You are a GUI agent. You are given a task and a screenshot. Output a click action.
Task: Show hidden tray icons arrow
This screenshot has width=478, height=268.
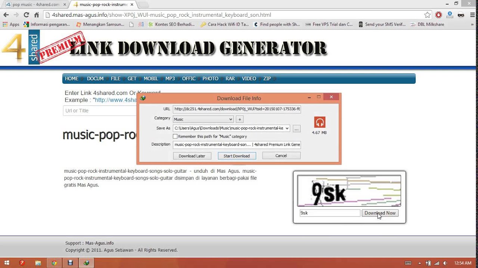[420, 263]
